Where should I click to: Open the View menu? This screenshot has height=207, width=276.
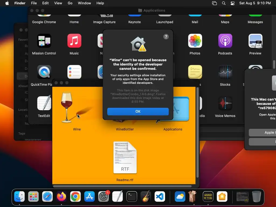[58, 3]
